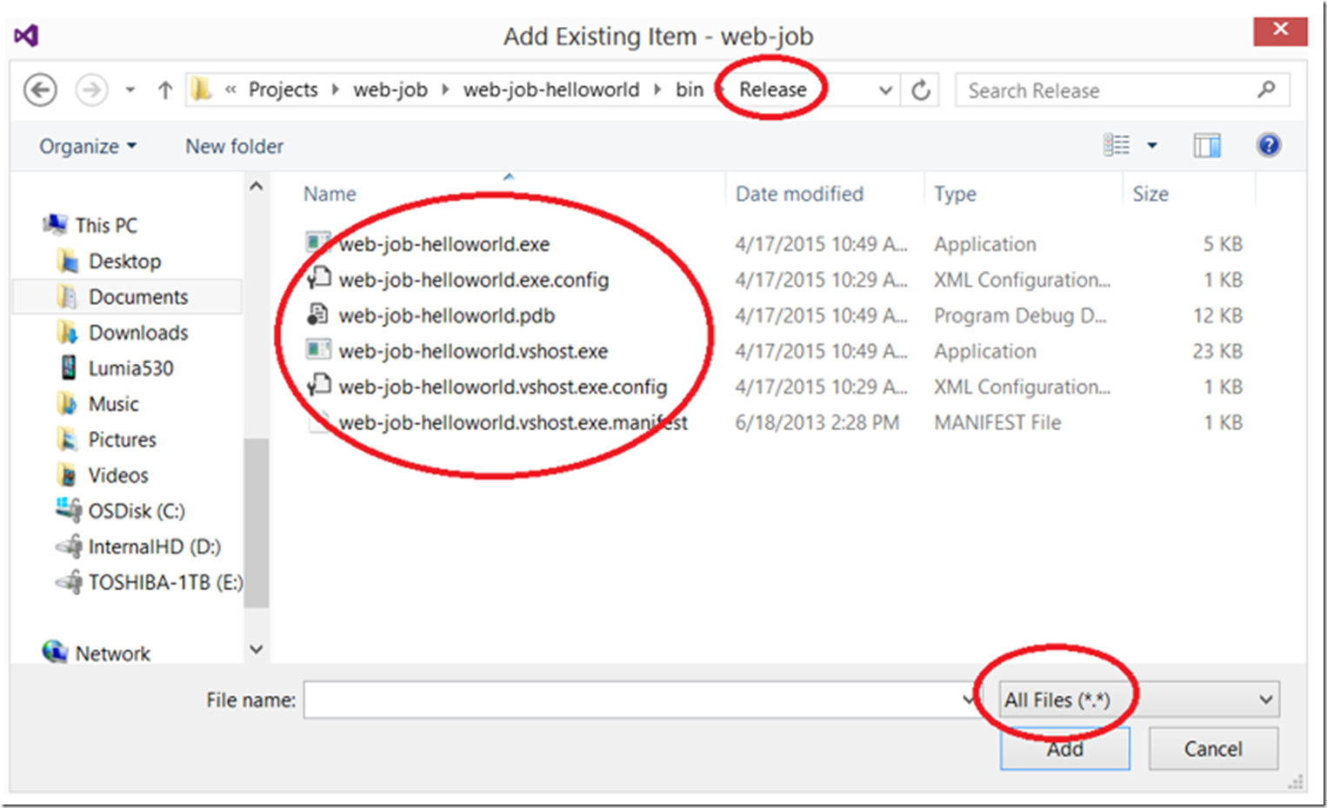Image resolution: width=1327 pixels, height=808 pixels.
Task: Change the view layout icon
Action: click(1117, 145)
